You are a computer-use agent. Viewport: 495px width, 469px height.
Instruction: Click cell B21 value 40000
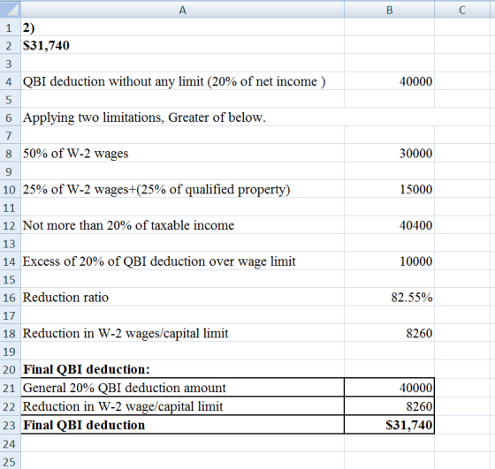389,388
